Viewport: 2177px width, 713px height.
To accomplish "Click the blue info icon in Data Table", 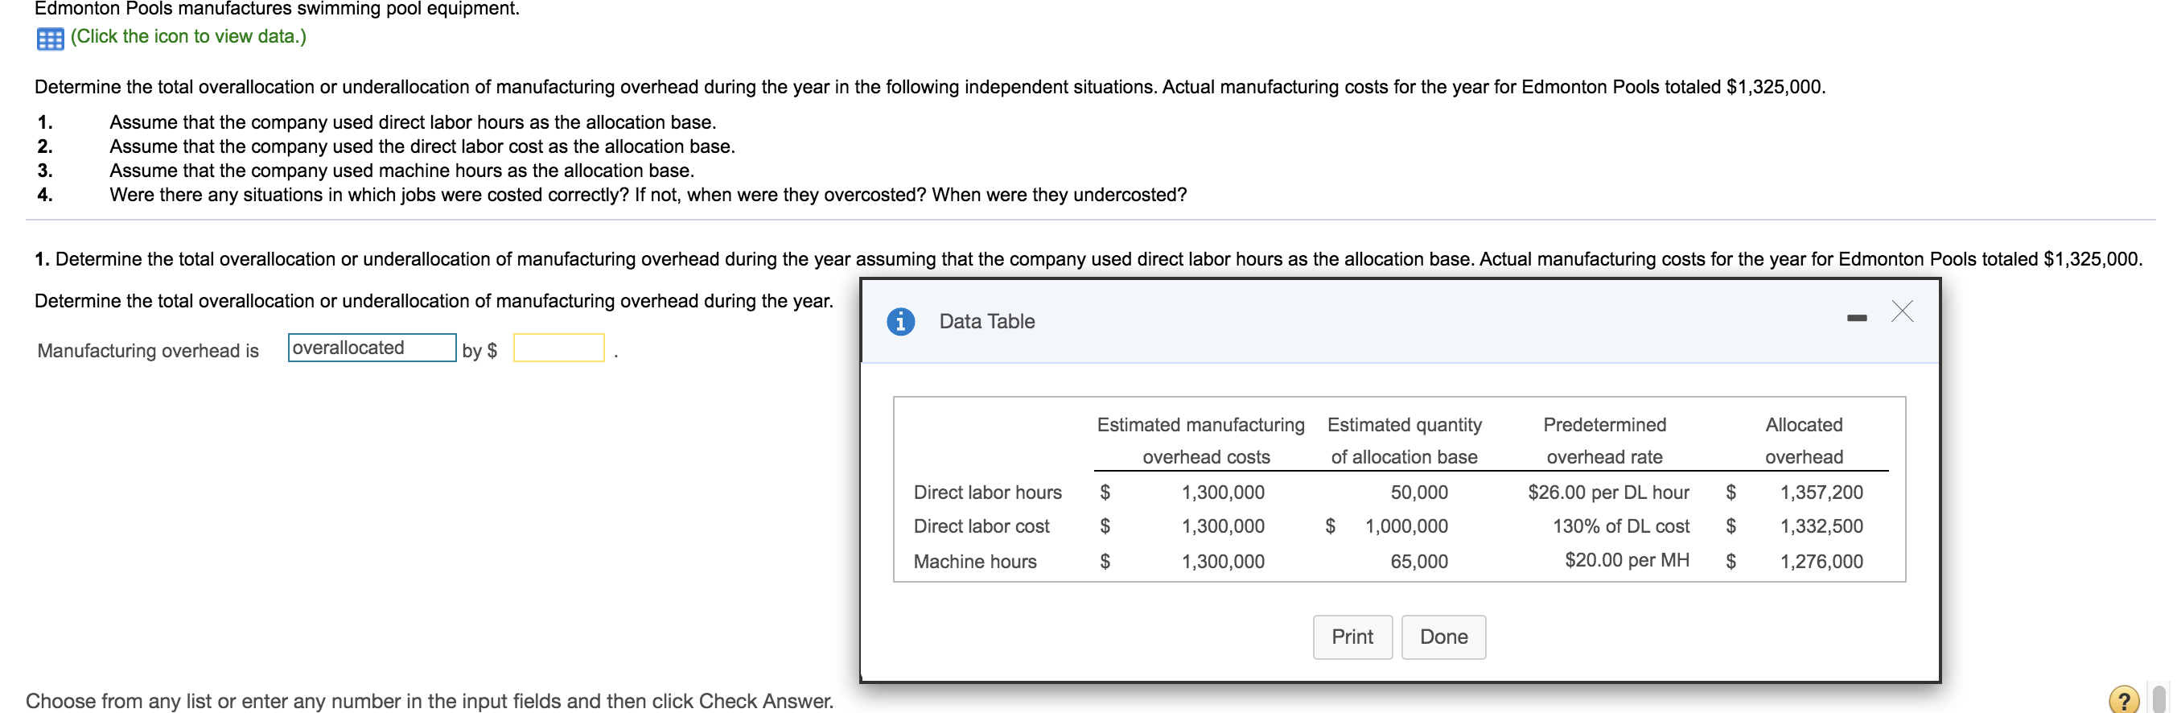I will click(x=900, y=321).
